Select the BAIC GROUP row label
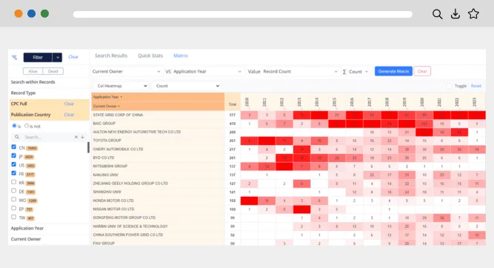Viewport: 494px width, 268px height. (104, 124)
